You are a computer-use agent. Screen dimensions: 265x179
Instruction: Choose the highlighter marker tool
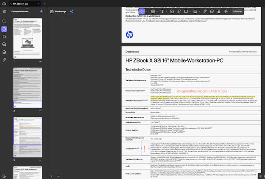pyautogui.click(x=153, y=11)
